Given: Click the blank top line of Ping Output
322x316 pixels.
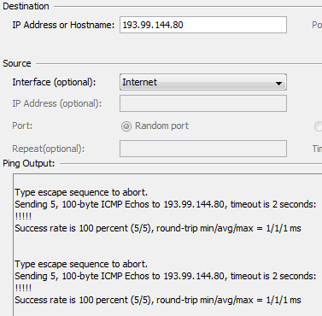Looking at the screenshot, I should [168, 180].
